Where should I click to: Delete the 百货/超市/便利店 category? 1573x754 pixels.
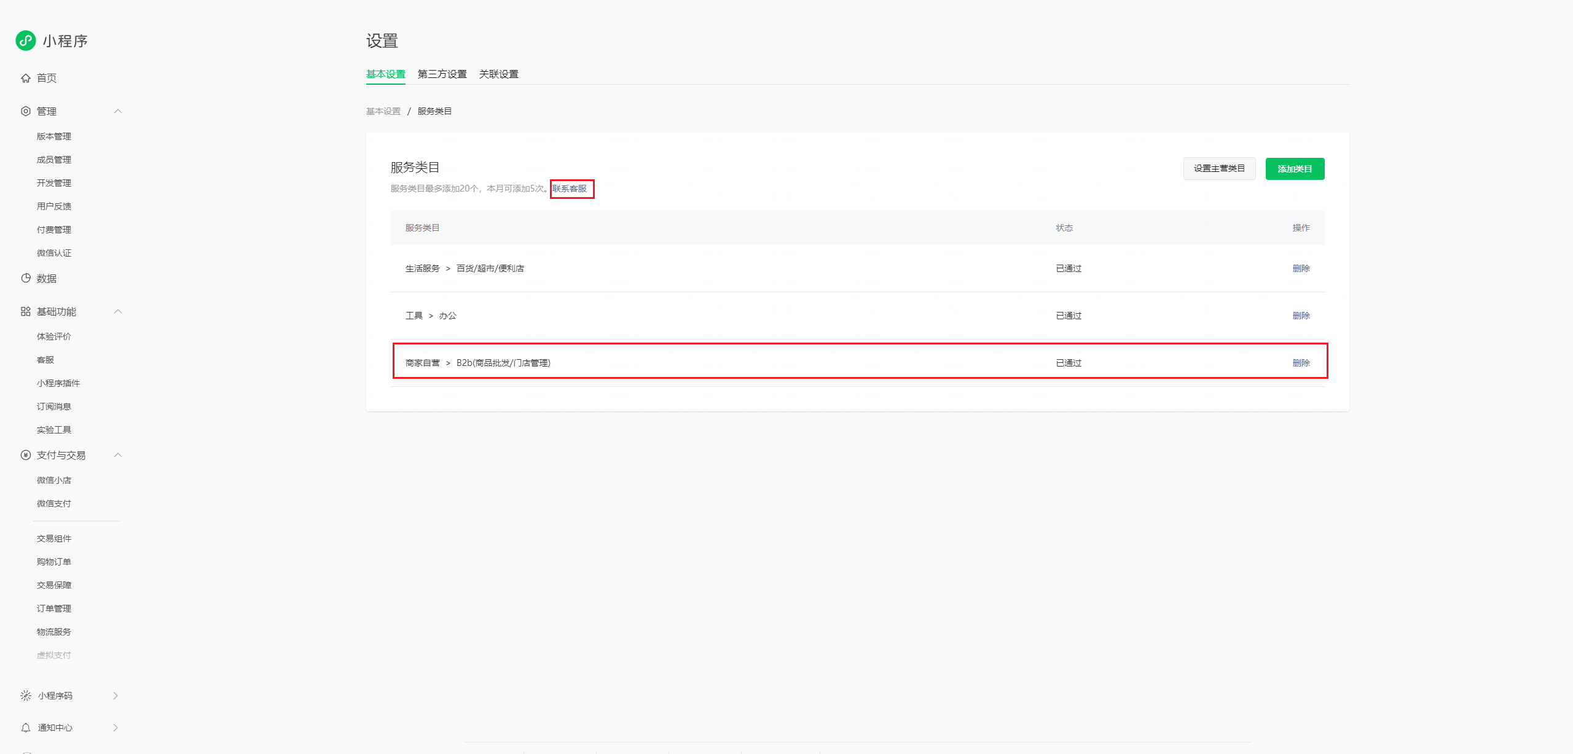(1301, 268)
